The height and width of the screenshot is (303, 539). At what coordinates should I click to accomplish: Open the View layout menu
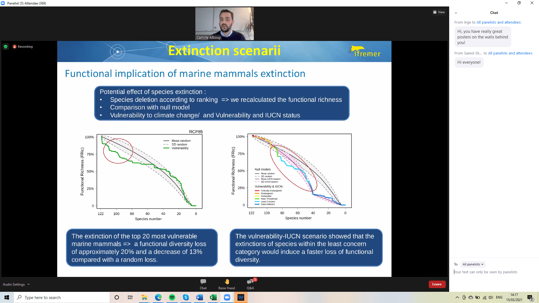(x=439, y=12)
